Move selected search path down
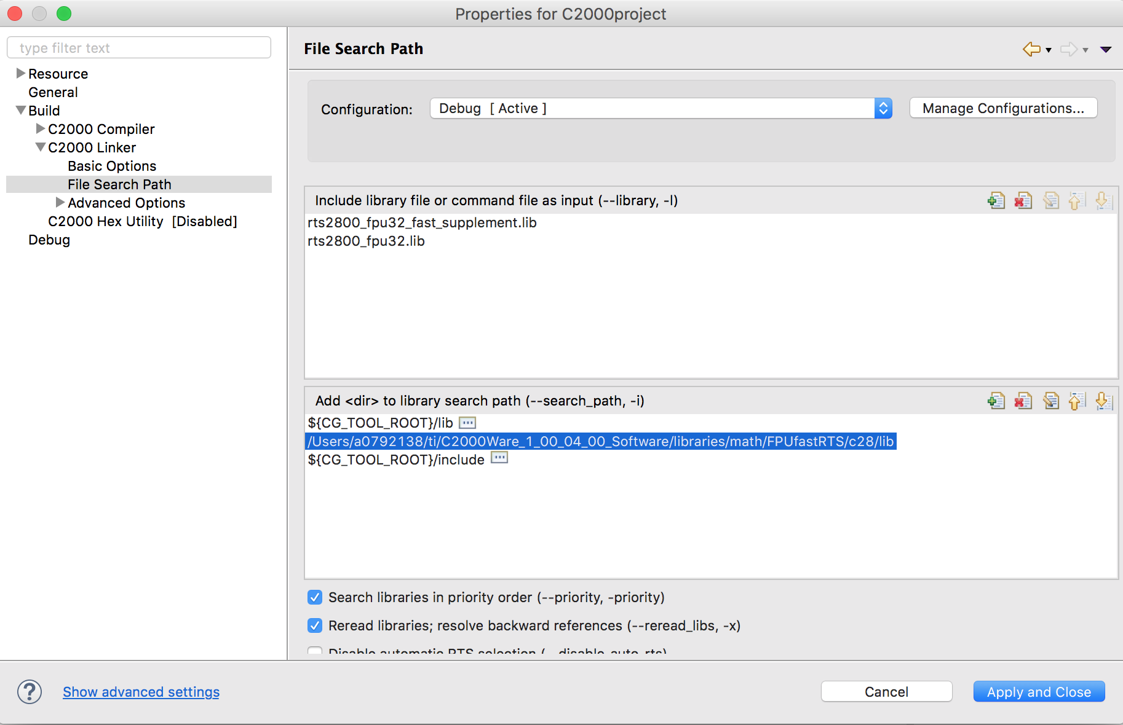Image resolution: width=1123 pixels, height=725 pixels. [1103, 401]
